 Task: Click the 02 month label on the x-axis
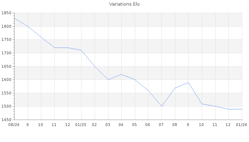[x=95, y=125]
